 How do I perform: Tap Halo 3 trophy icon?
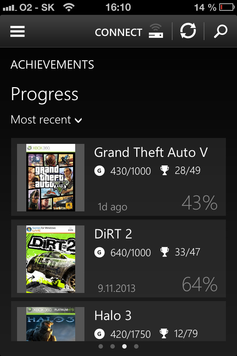coord(164,333)
